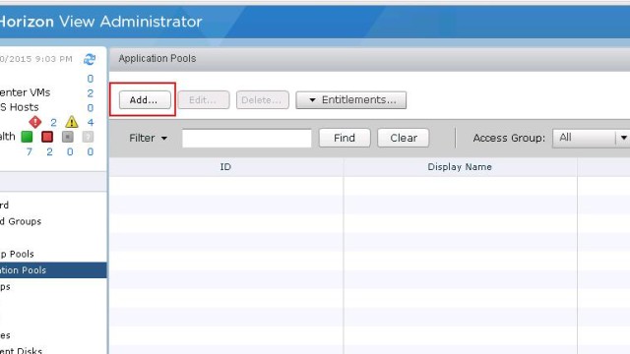Click the 'Access Group:' label

[x=509, y=138]
